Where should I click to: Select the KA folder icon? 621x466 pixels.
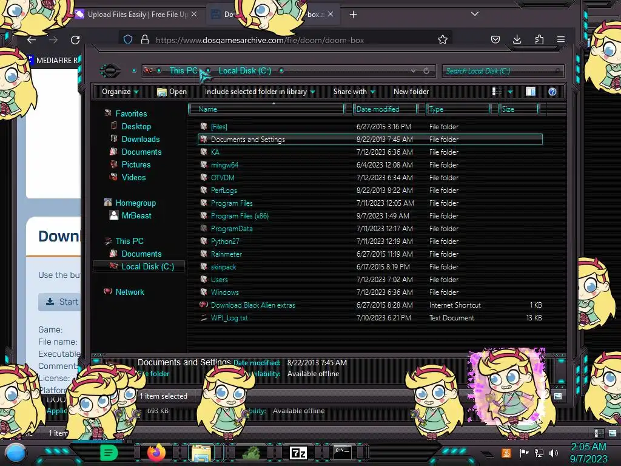[x=204, y=152]
